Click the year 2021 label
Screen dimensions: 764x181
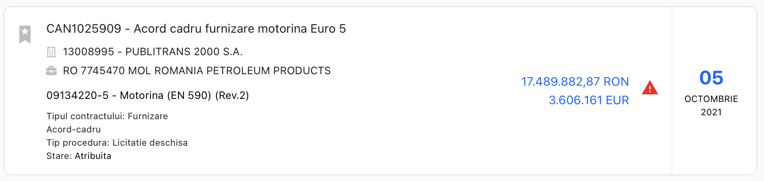pos(711,112)
